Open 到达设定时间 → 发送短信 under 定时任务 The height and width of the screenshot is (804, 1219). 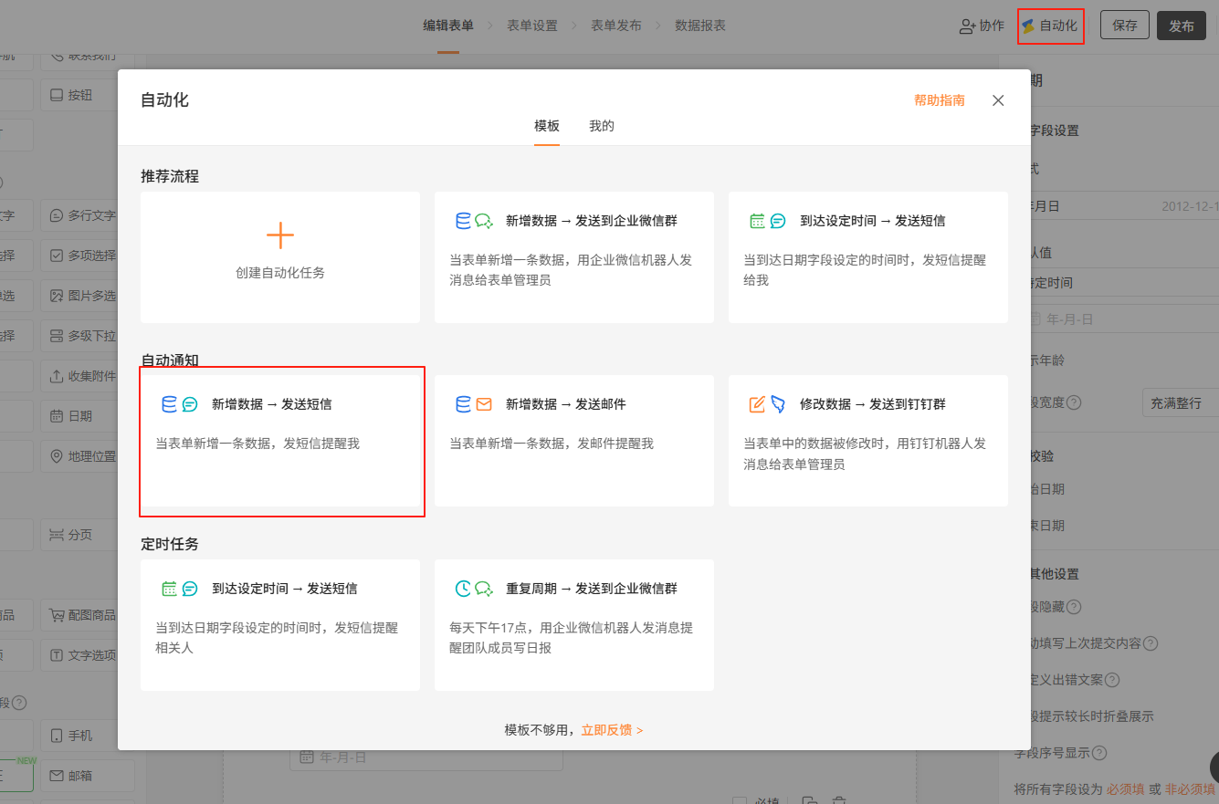(280, 625)
